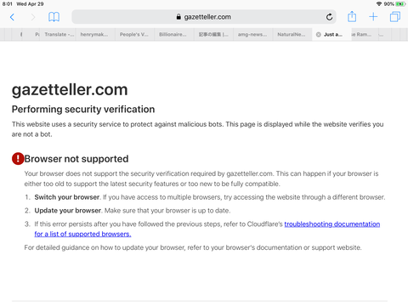Image resolution: width=408 pixels, height=306 pixels.
Task: Tap the Safari back arrow
Action: 12,17
